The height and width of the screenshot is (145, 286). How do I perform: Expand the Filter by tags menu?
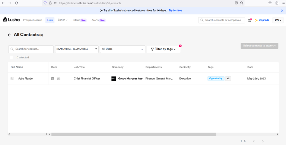[163, 49]
